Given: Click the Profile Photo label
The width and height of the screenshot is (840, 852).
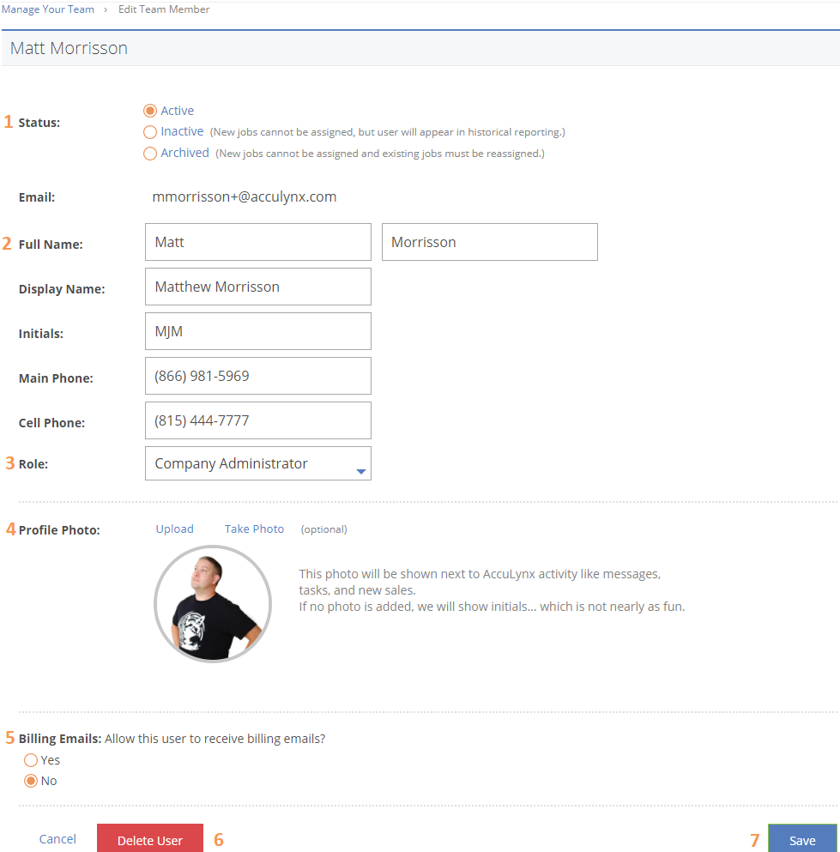Looking at the screenshot, I should (59, 529).
